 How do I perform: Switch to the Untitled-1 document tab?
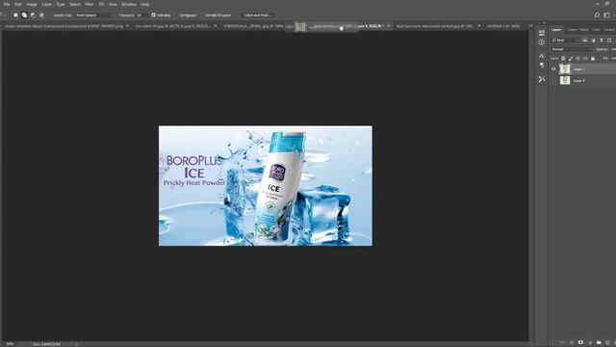[503, 26]
